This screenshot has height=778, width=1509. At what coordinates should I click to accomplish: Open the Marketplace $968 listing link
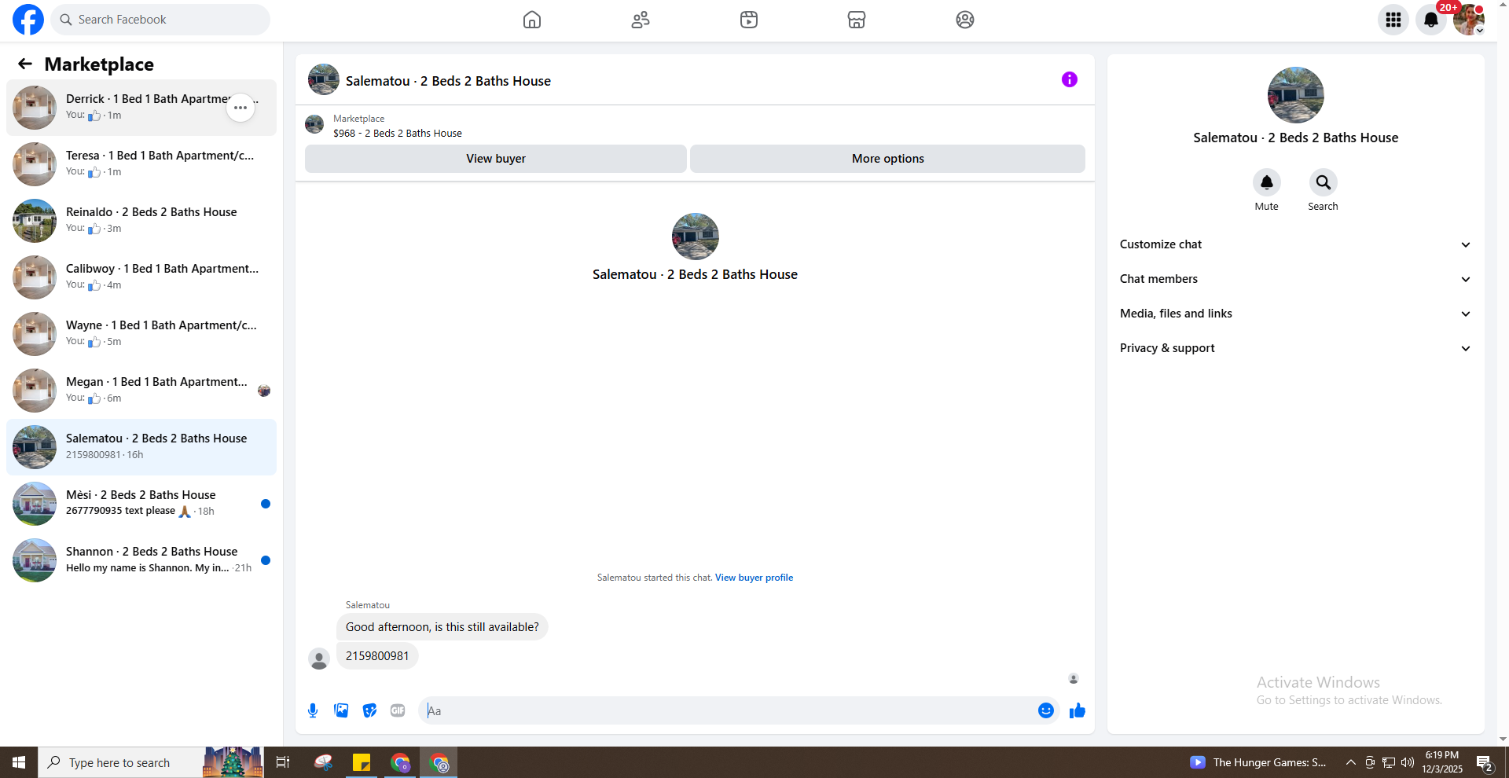pyautogui.click(x=397, y=134)
